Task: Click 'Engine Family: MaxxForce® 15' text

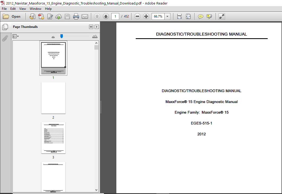Action: pyautogui.click(x=201, y=113)
